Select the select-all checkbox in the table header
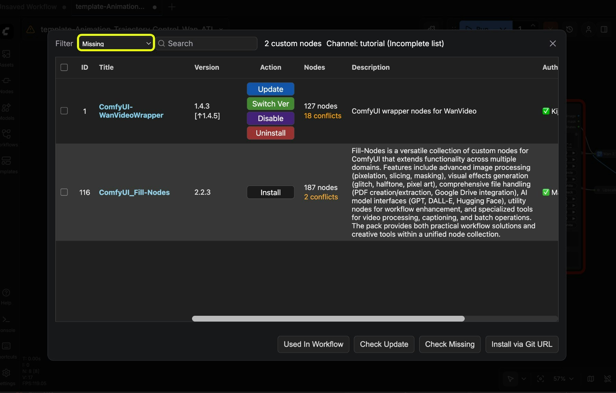 point(64,67)
